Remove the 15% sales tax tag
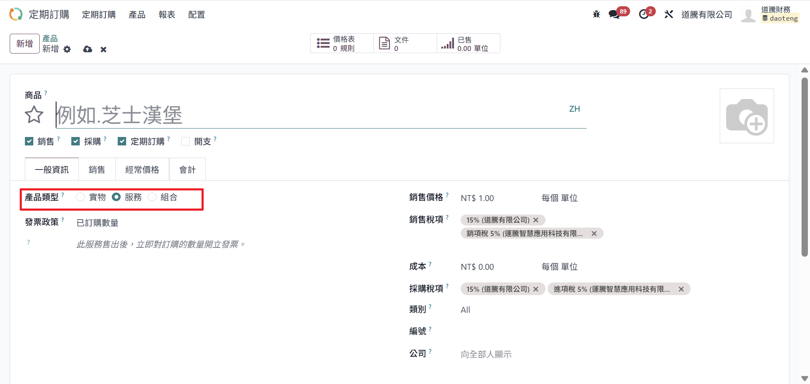This screenshot has height=384, width=810. coord(536,220)
